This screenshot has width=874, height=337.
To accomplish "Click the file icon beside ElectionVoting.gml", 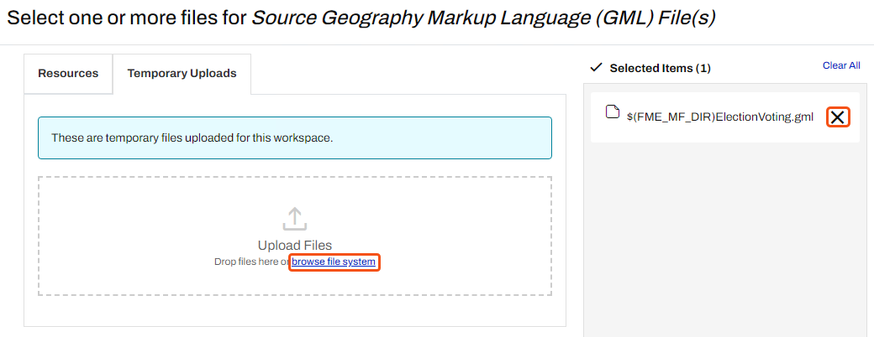I will coord(613,111).
